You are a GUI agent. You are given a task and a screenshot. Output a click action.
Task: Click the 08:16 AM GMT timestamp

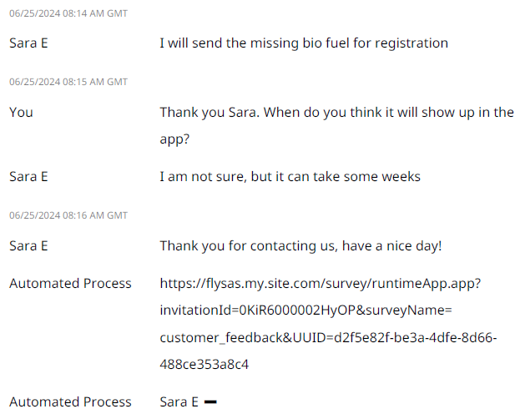click(68, 215)
